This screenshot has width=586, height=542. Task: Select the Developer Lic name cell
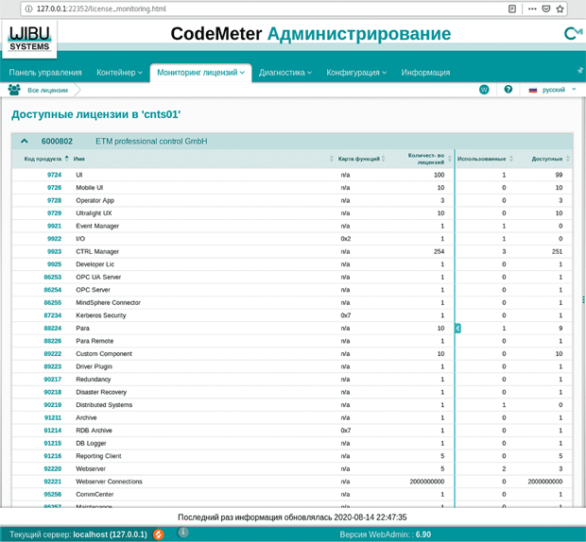[x=95, y=264]
